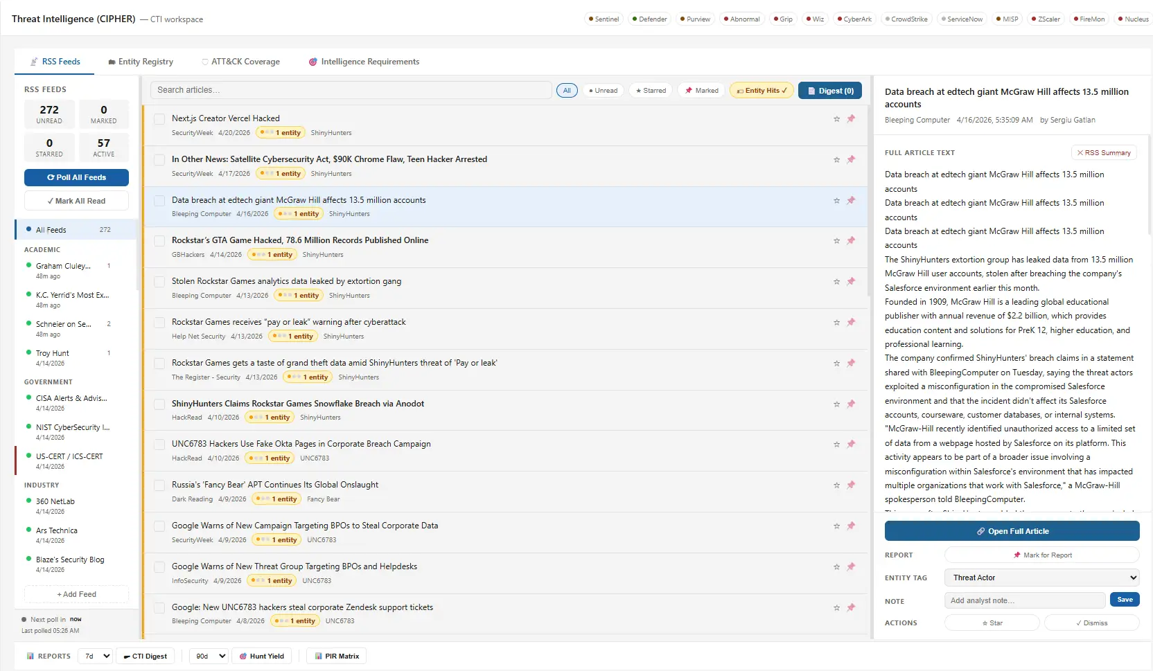This screenshot has height=671, width=1153.
Task: Star the article via Actions row
Action: click(992, 623)
